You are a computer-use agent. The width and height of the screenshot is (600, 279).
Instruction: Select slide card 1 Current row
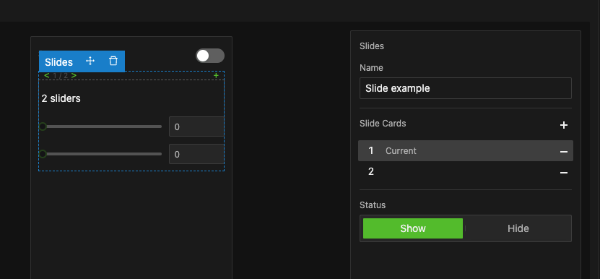(466, 150)
